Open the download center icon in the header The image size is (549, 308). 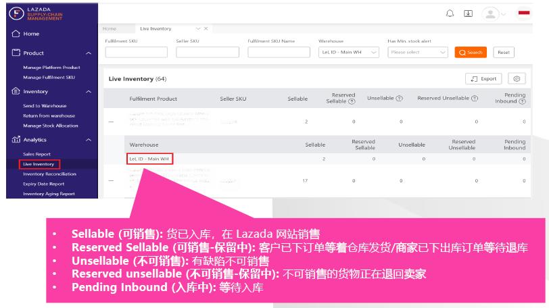click(468, 14)
